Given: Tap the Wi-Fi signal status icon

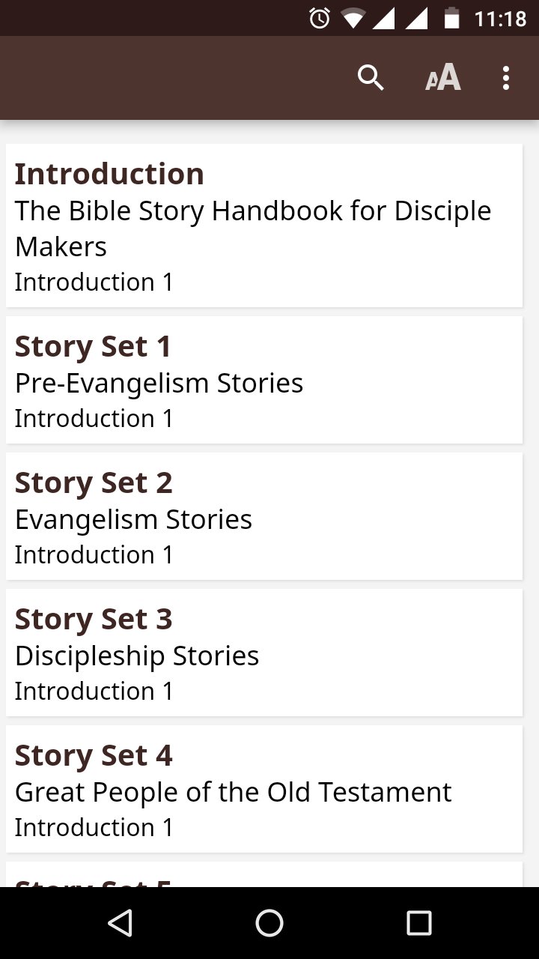Looking at the screenshot, I should 353,18.
